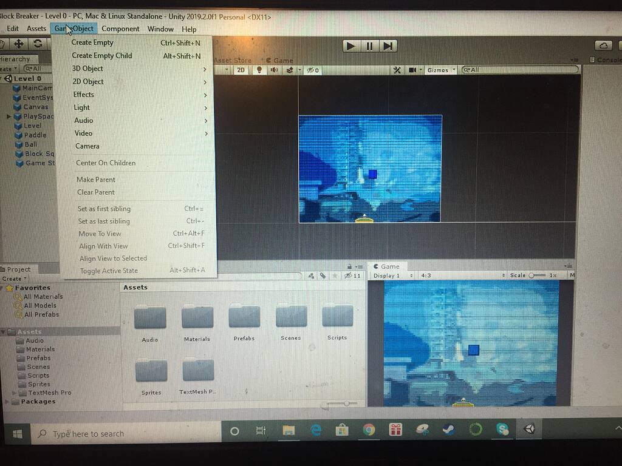Image resolution: width=622 pixels, height=466 pixels.
Task: Click the Pause button in the toolbar
Action: coord(369,46)
